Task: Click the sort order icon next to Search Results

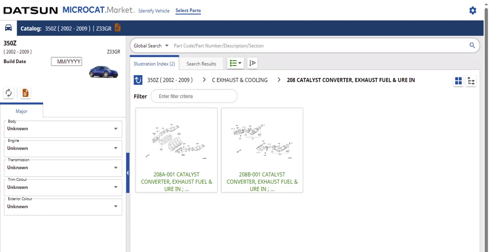Action: (252, 63)
